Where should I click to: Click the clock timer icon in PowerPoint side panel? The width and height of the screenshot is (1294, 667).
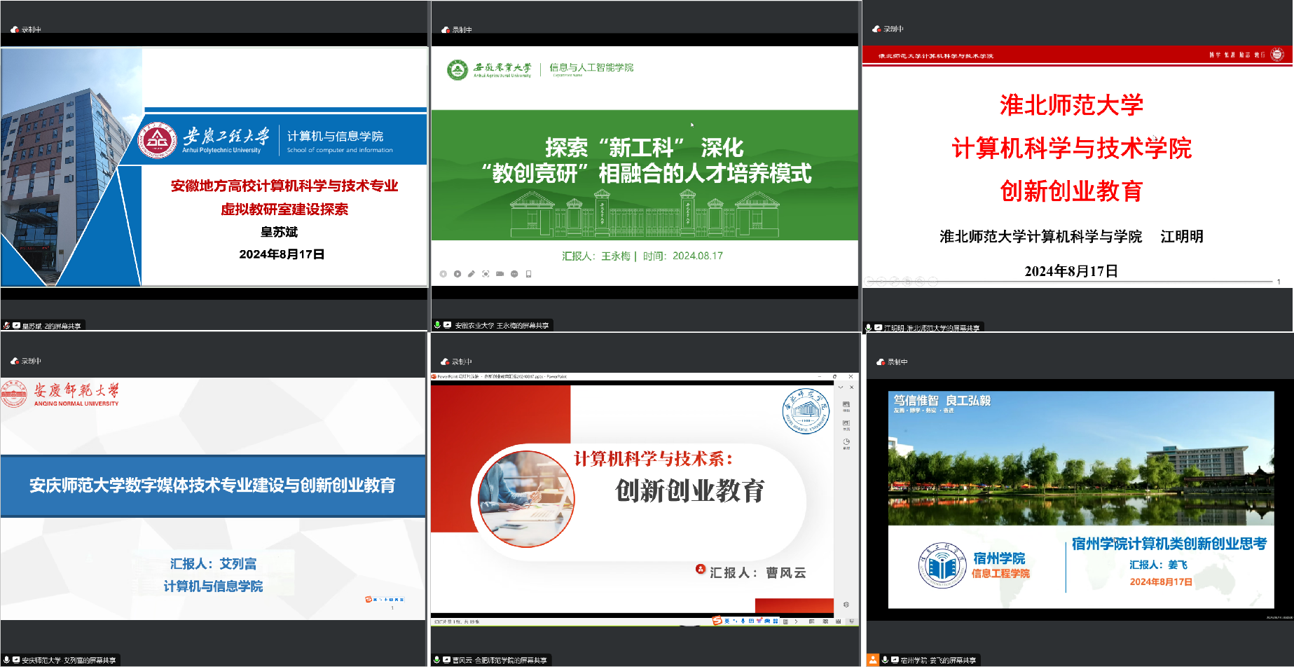pyautogui.click(x=846, y=443)
